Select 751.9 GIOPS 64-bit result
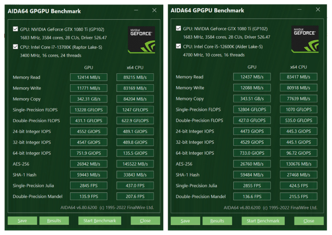 89,153
